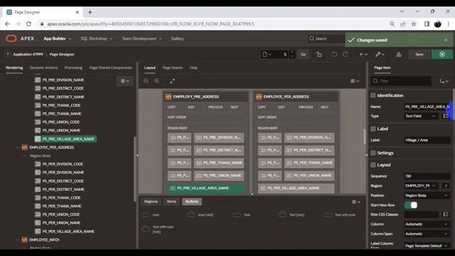Click the Type quick pick list icon

(x=446, y=116)
